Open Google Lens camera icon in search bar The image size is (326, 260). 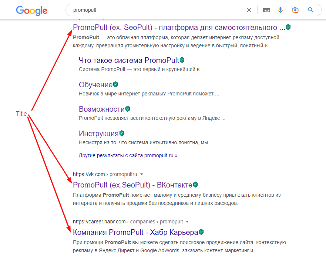295,10
